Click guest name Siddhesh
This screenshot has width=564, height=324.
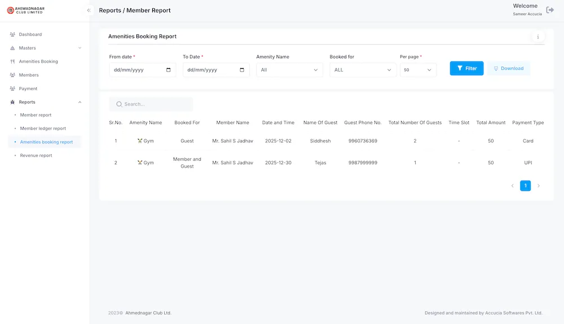tap(320, 141)
